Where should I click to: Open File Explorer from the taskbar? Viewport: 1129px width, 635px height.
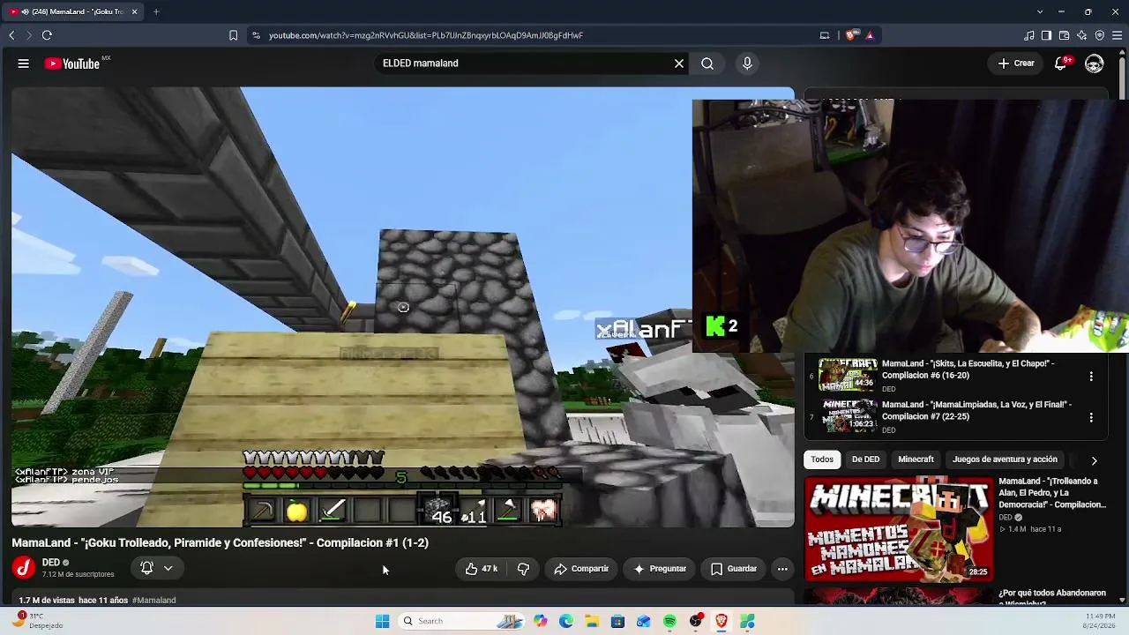pyautogui.click(x=592, y=621)
